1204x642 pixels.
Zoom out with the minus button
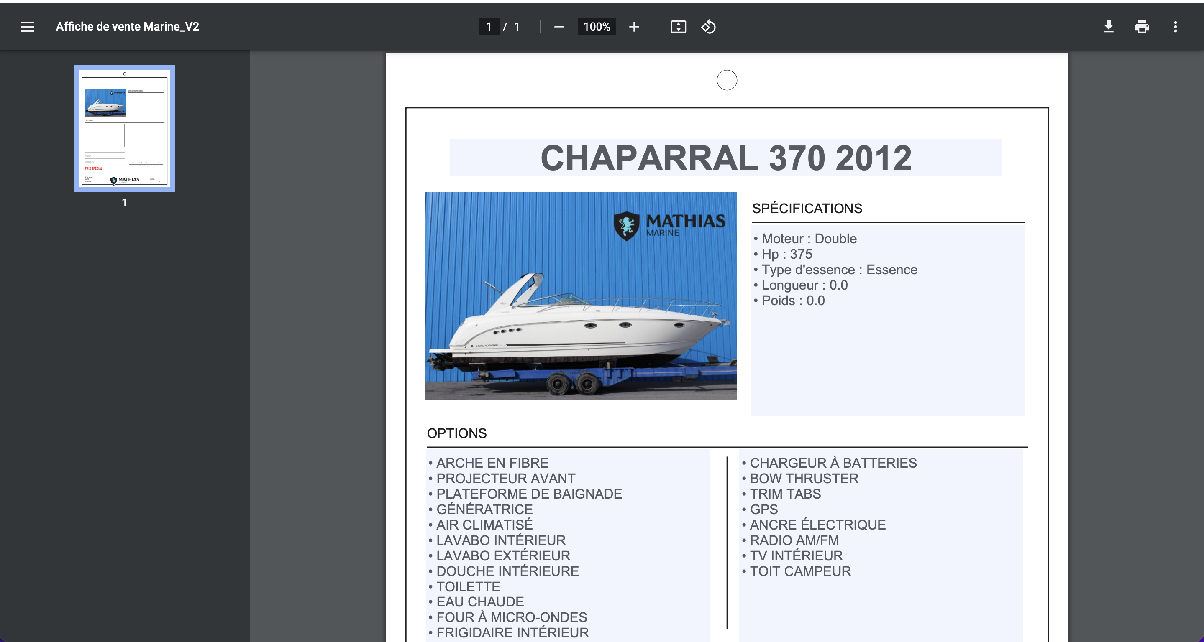[x=559, y=27]
